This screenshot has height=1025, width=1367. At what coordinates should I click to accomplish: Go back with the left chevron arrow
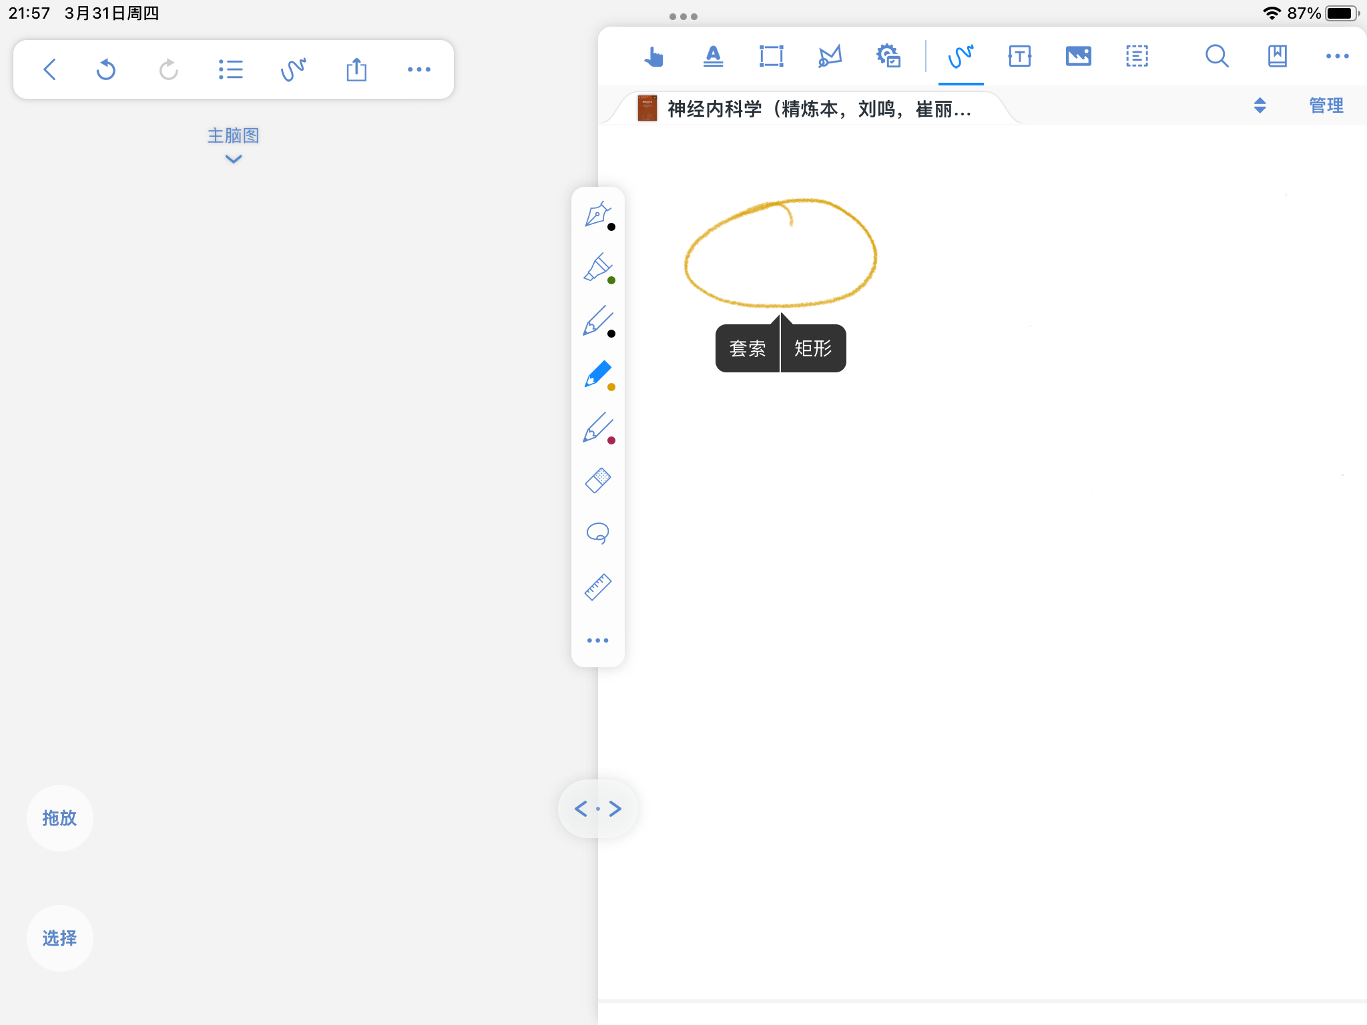click(x=49, y=69)
